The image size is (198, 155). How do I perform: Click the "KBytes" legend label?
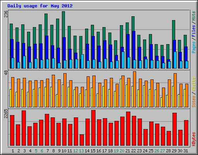[x=194, y=139]
